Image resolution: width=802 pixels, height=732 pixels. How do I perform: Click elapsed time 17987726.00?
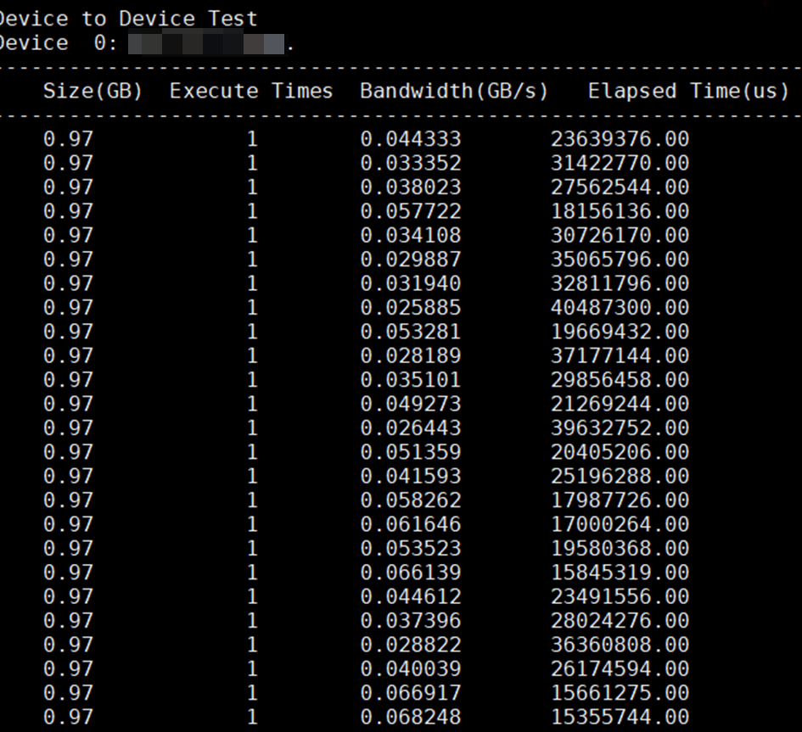point(620,500)
